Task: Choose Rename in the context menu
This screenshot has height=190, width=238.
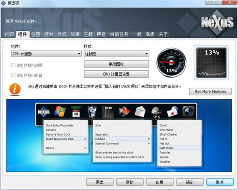Action: click(x=51, y=130)
